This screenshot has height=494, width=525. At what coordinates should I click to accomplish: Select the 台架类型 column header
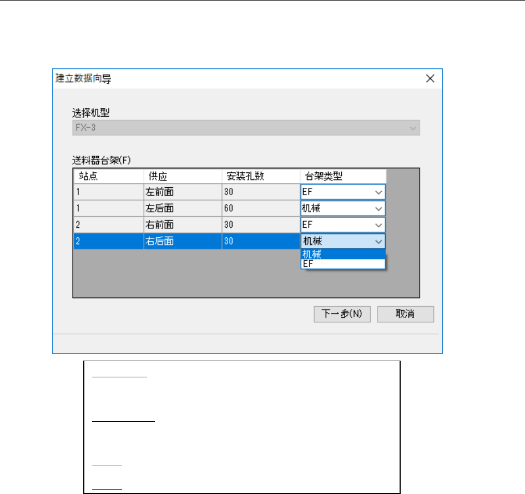343,176
